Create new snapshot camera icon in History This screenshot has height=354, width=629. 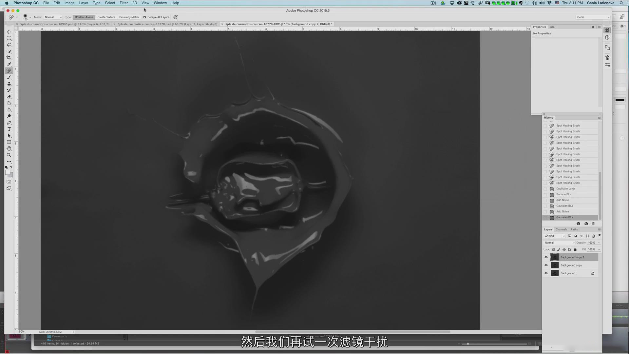point(586,224)
